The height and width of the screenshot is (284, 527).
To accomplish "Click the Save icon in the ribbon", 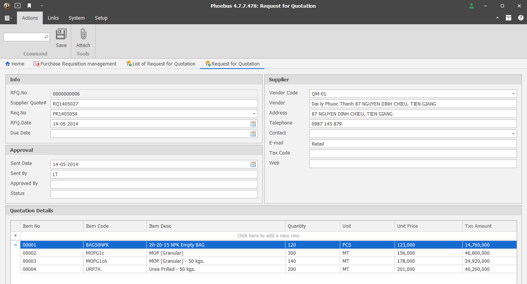I will coord(61,34).
